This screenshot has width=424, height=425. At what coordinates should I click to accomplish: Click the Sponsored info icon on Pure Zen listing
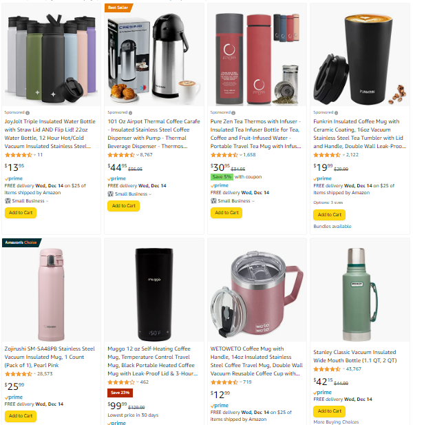(x=233, y=113)
